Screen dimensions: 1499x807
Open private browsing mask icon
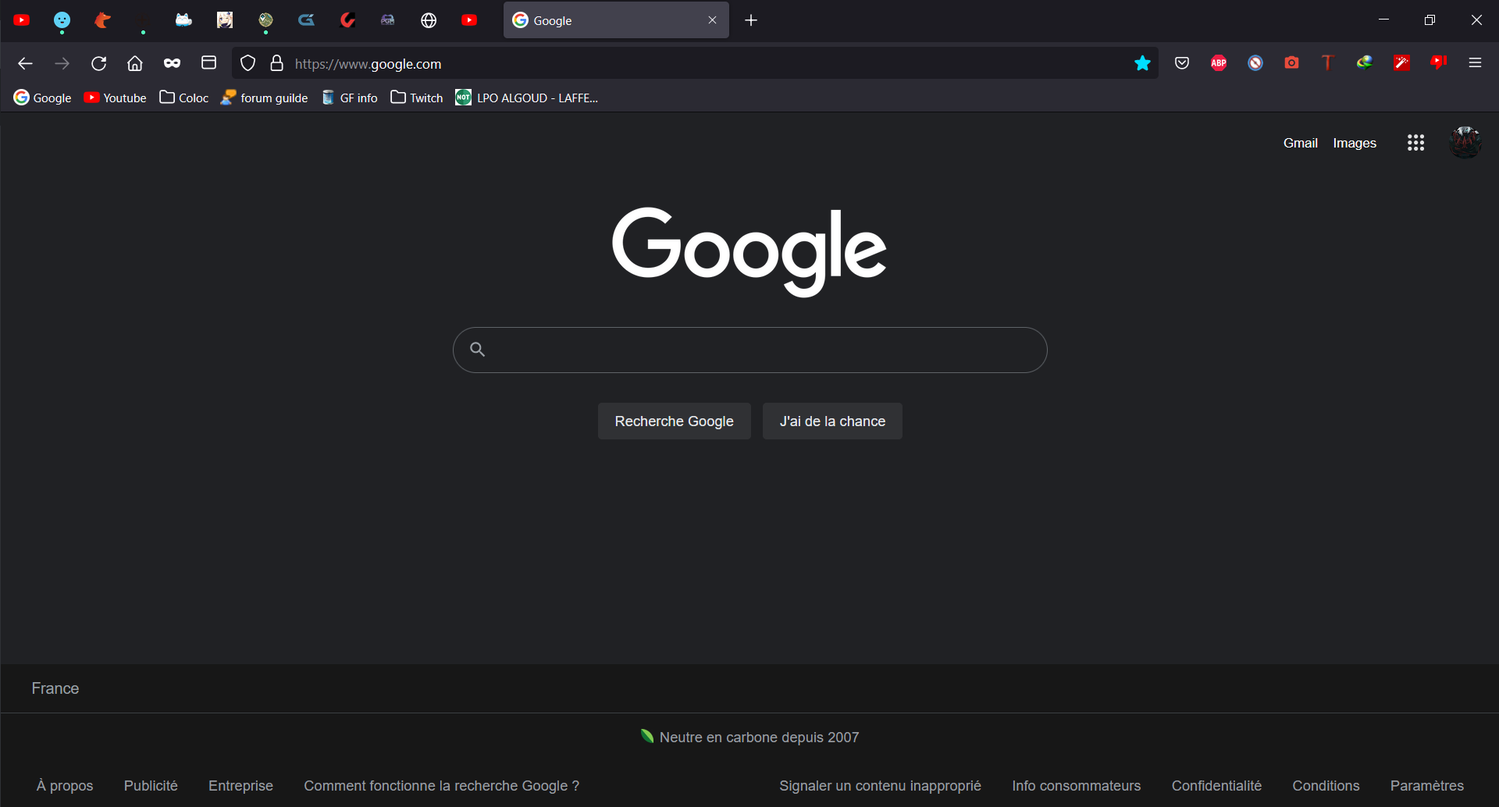point(172,63)
